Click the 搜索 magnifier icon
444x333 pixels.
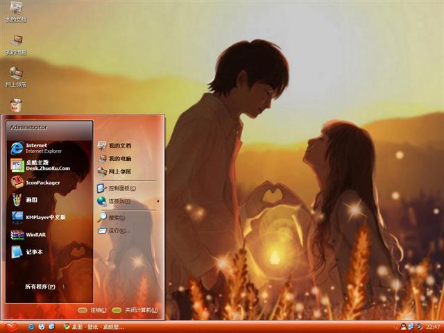101,217
